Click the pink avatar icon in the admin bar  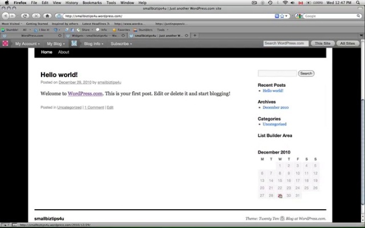point(5,43)
